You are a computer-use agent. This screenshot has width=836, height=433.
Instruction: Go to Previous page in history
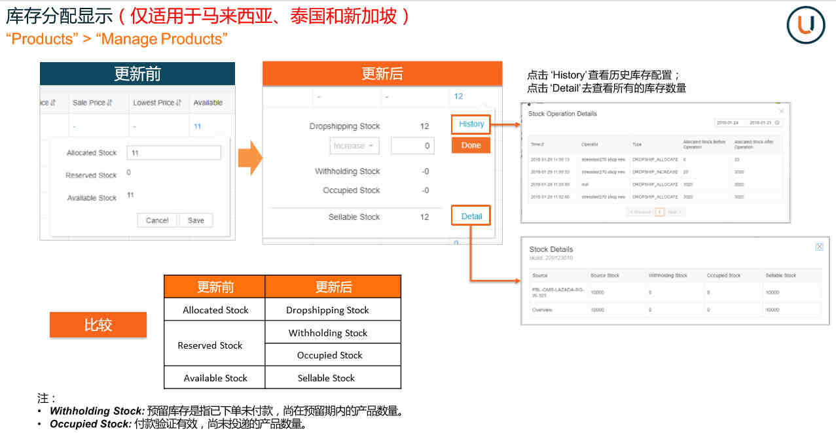coord(640,212)
